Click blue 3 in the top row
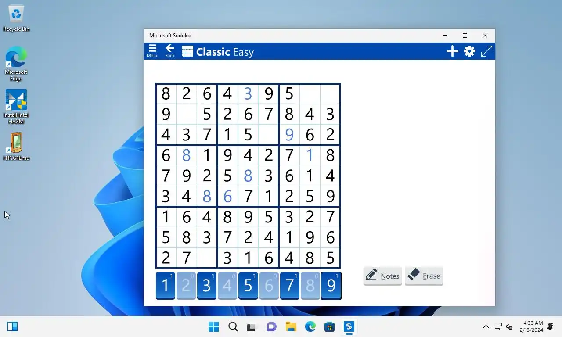The image size is (562, 337). (248, 94)
